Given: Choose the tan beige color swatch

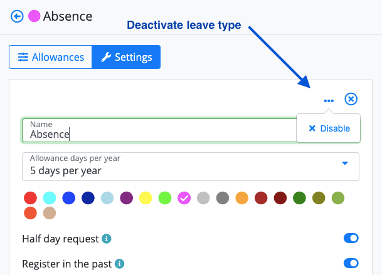Looking at the screenshot, I should [50, 213].
